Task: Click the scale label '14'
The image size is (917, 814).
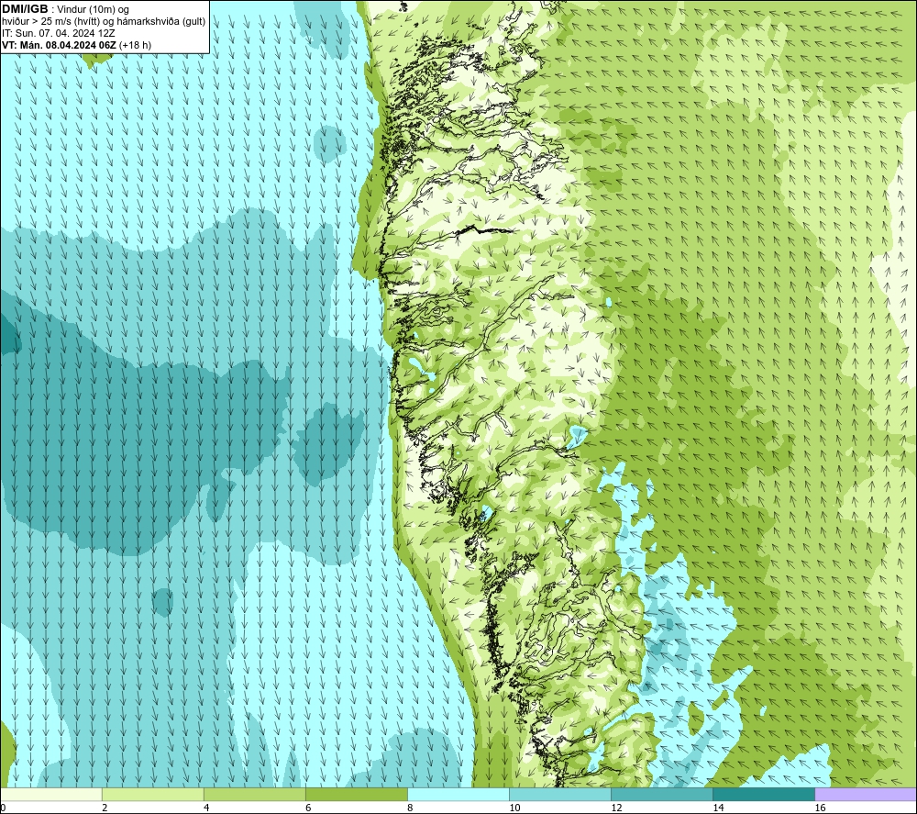Action: [x=718, y=808]
